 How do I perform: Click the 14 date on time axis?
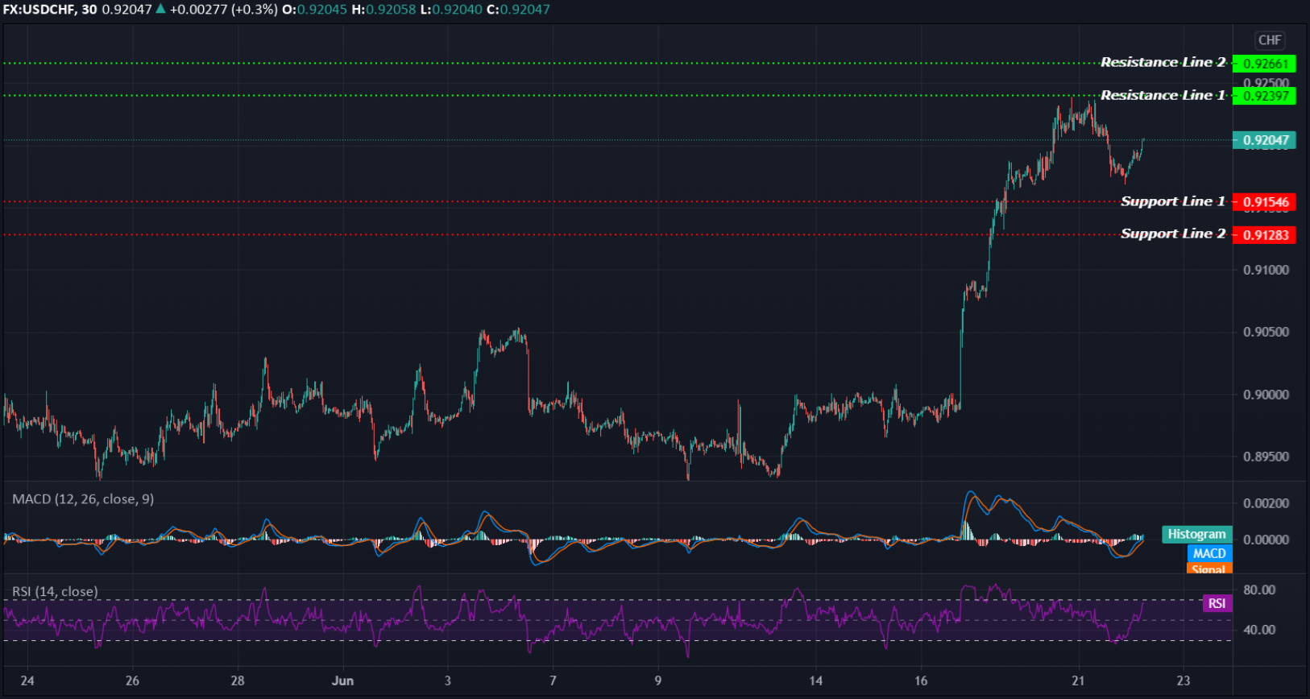coord(816,681)
